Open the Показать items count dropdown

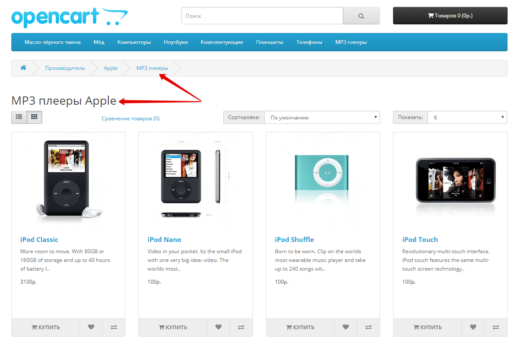click(x=467, y=117)
